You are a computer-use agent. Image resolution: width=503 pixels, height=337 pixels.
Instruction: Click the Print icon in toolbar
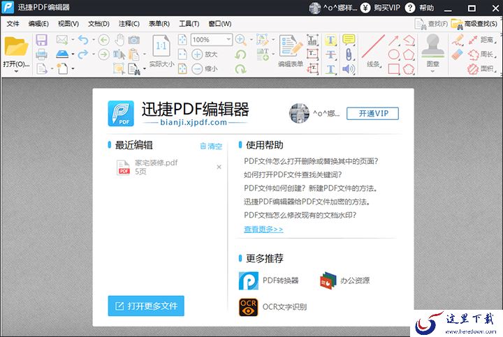41,54
